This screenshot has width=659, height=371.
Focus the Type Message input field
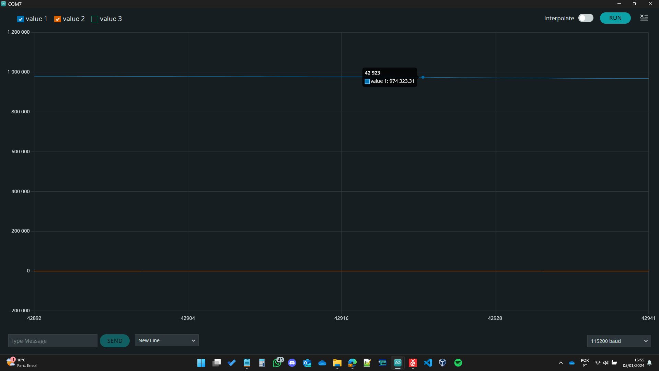53,341
